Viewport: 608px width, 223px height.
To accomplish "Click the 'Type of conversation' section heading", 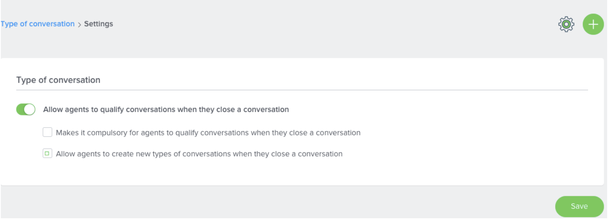I will pyautogui.click(x=58, y=80).
